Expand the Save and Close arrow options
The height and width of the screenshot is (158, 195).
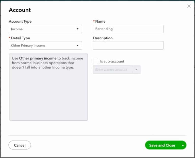183,145
